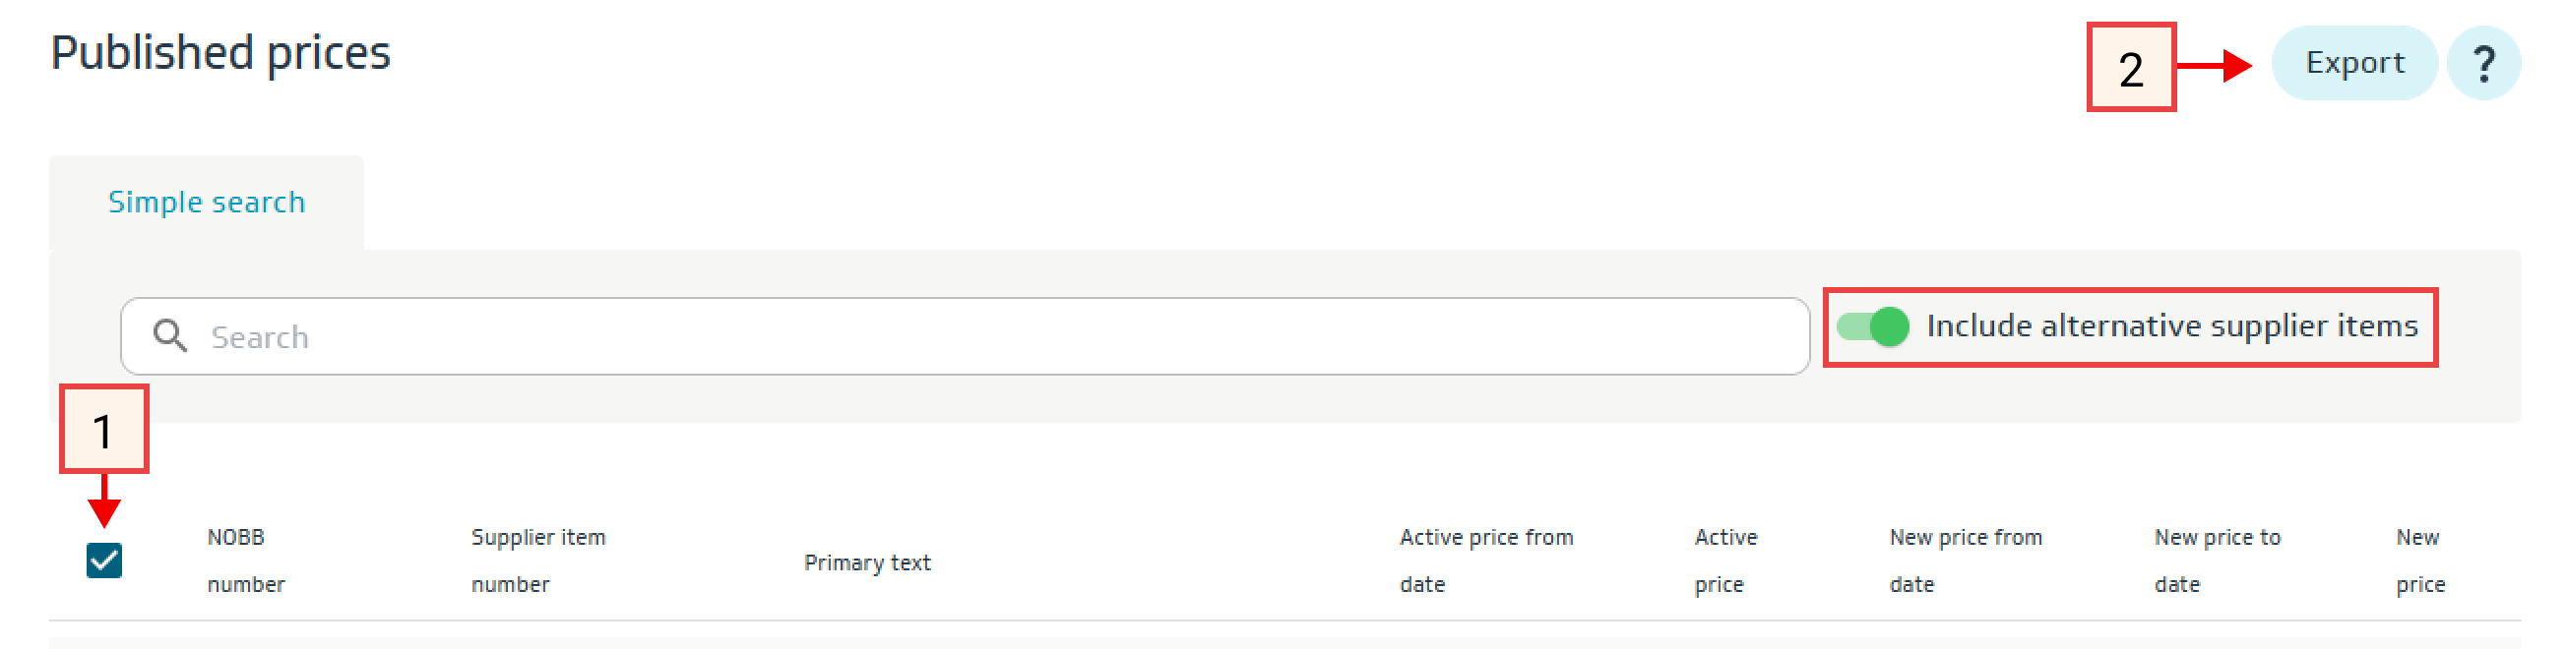
Task: Click the magnifying glass search icon
Action: tap(169, 336)
